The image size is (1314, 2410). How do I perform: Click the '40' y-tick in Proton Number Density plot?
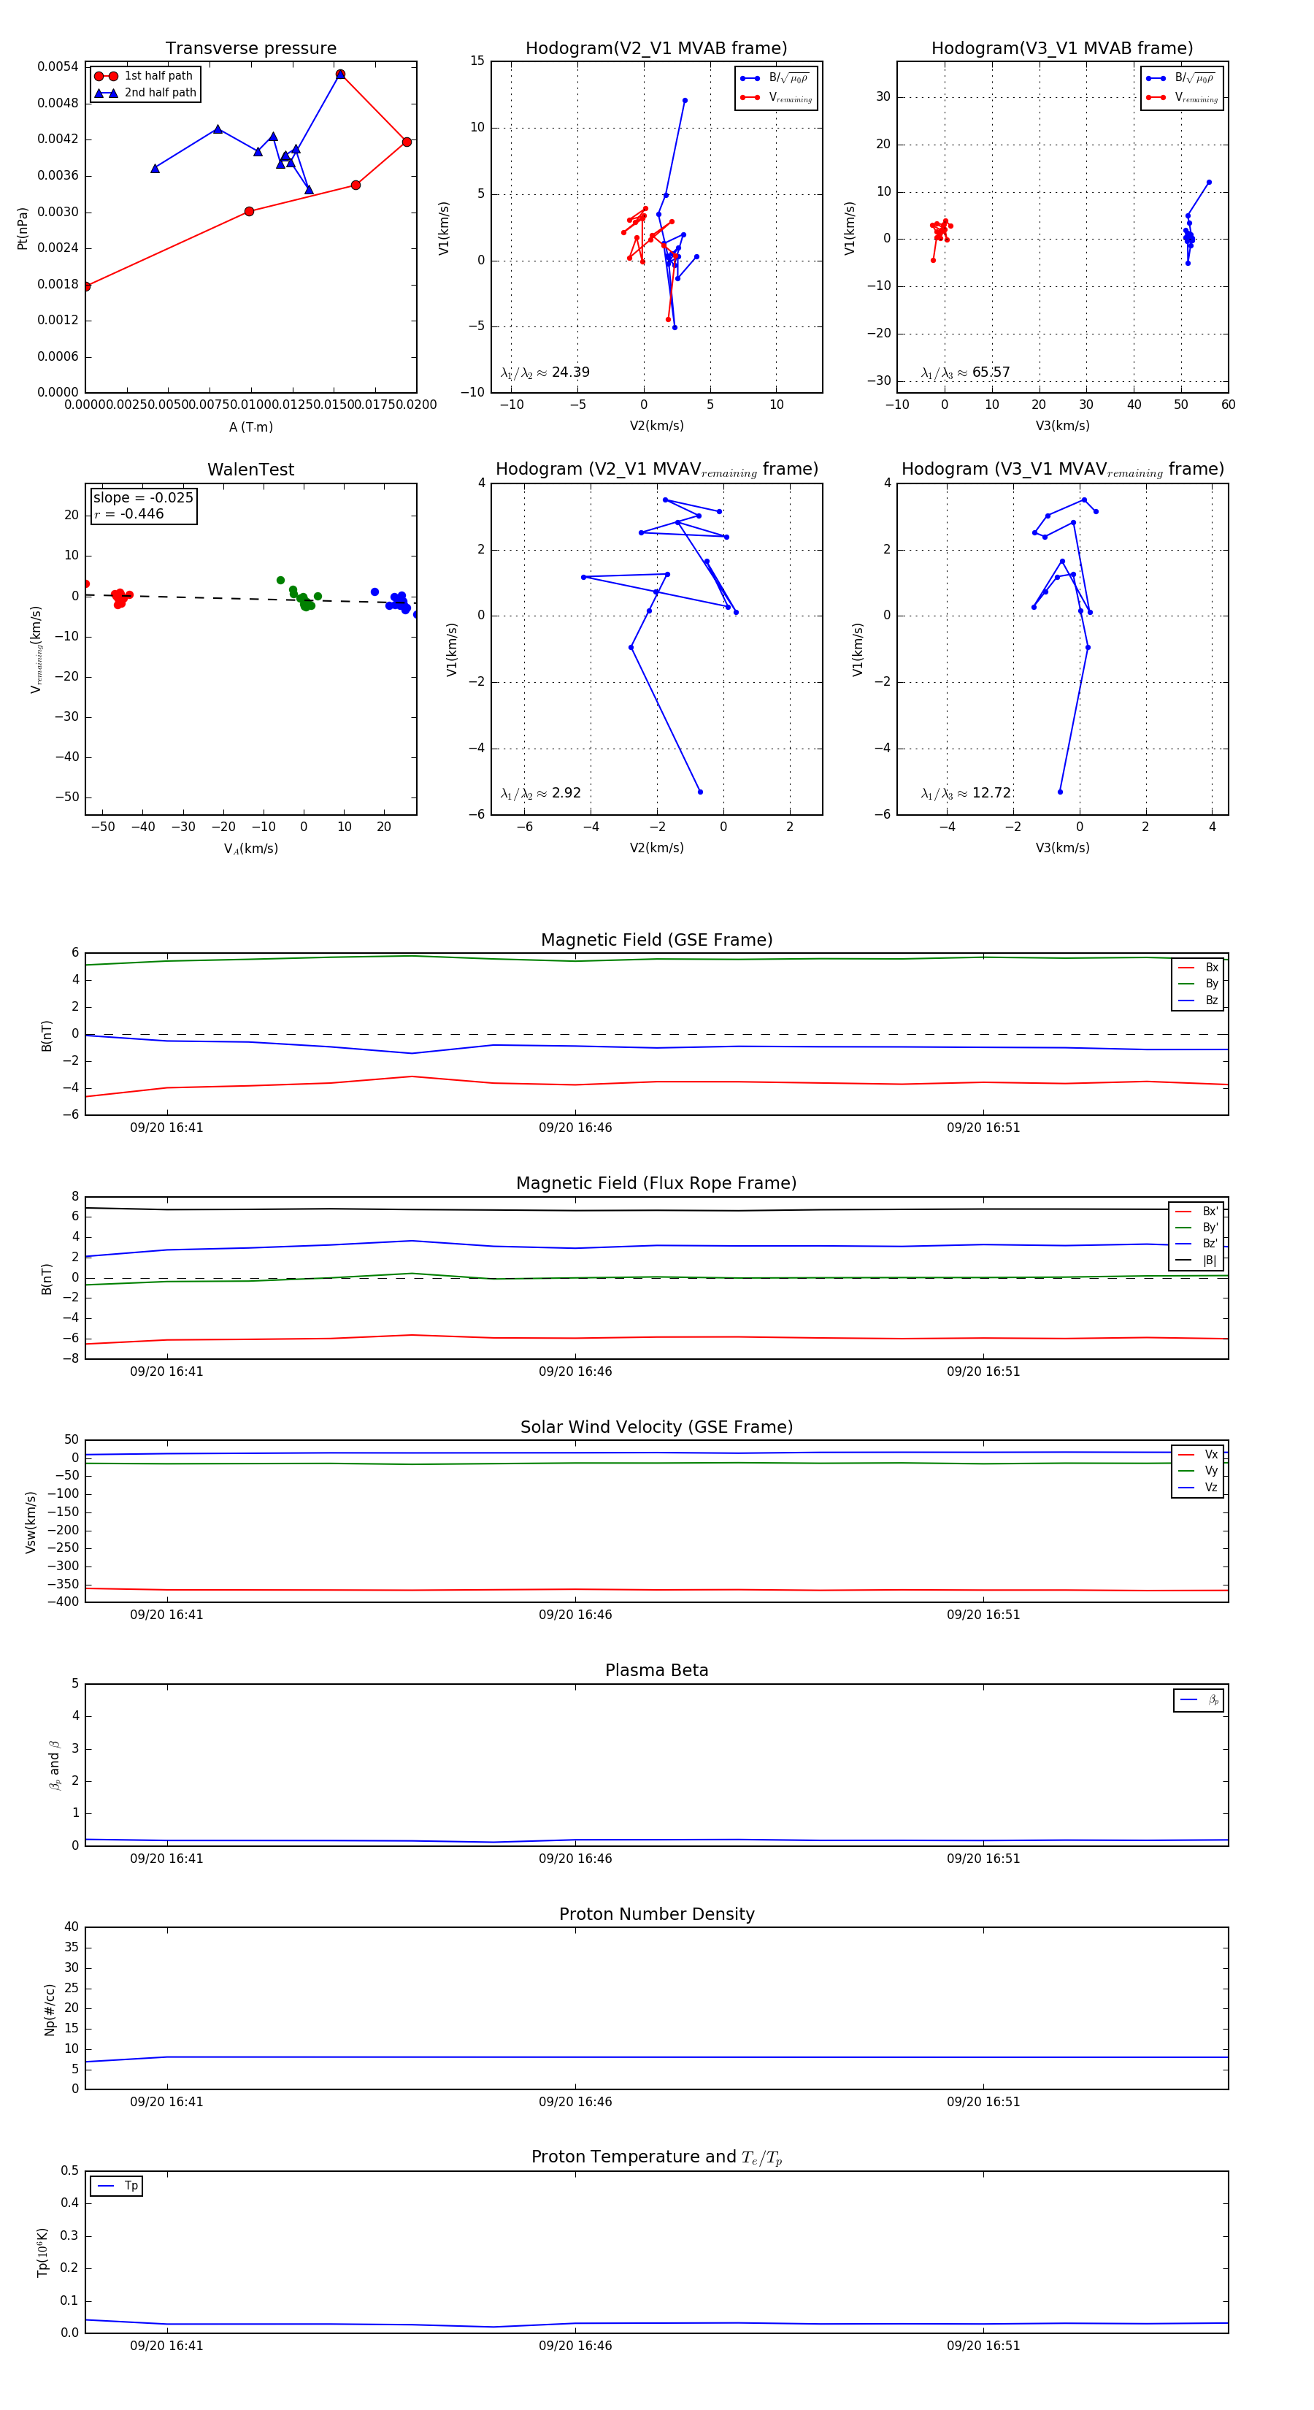72,1927
